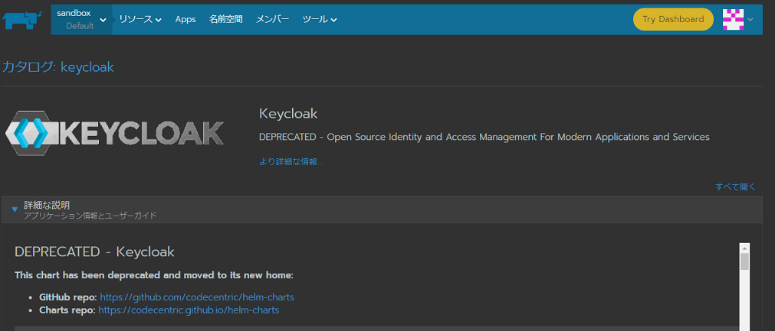
Task: Go to the Apps page
Action: tap(186, 20)
